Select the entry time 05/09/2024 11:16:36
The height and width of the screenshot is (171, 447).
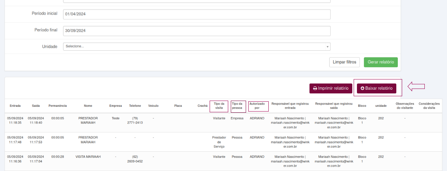[15, 159]
